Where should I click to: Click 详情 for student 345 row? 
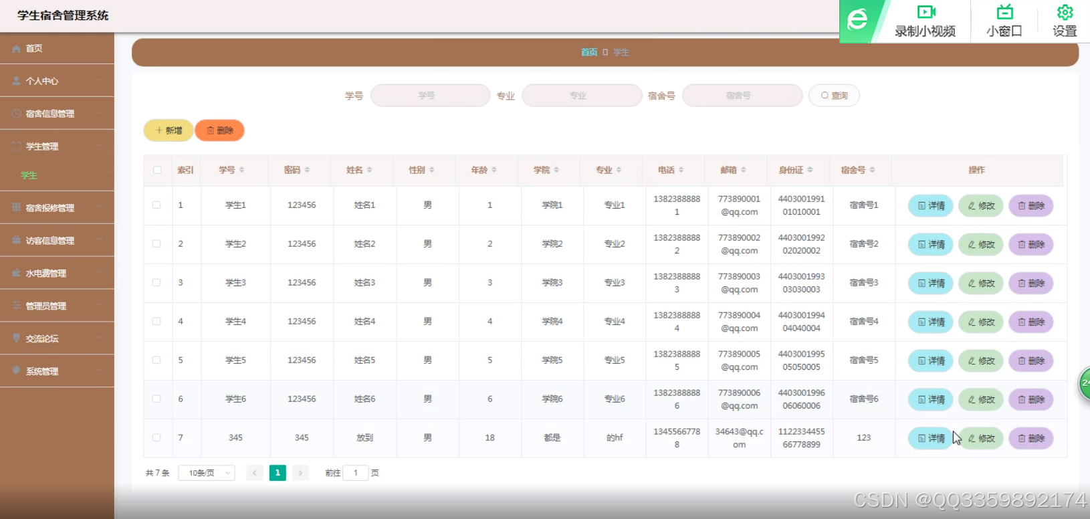(931, 438)
